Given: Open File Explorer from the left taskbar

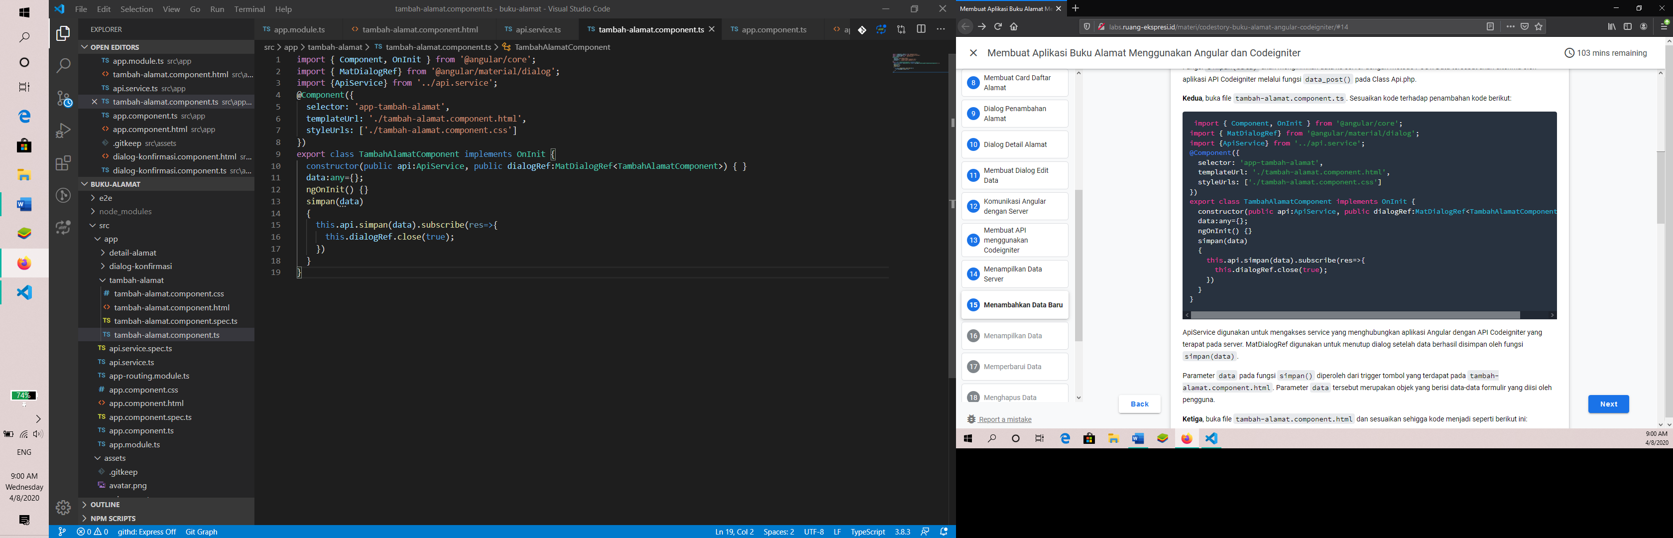Looking at the screenshot, I should click(24, 175).
